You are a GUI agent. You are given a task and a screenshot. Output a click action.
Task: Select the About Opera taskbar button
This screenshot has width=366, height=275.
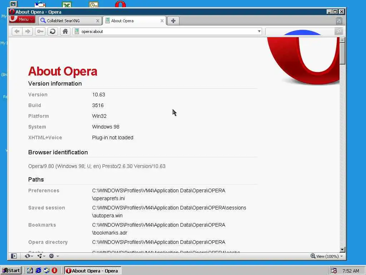coord(93,271)
